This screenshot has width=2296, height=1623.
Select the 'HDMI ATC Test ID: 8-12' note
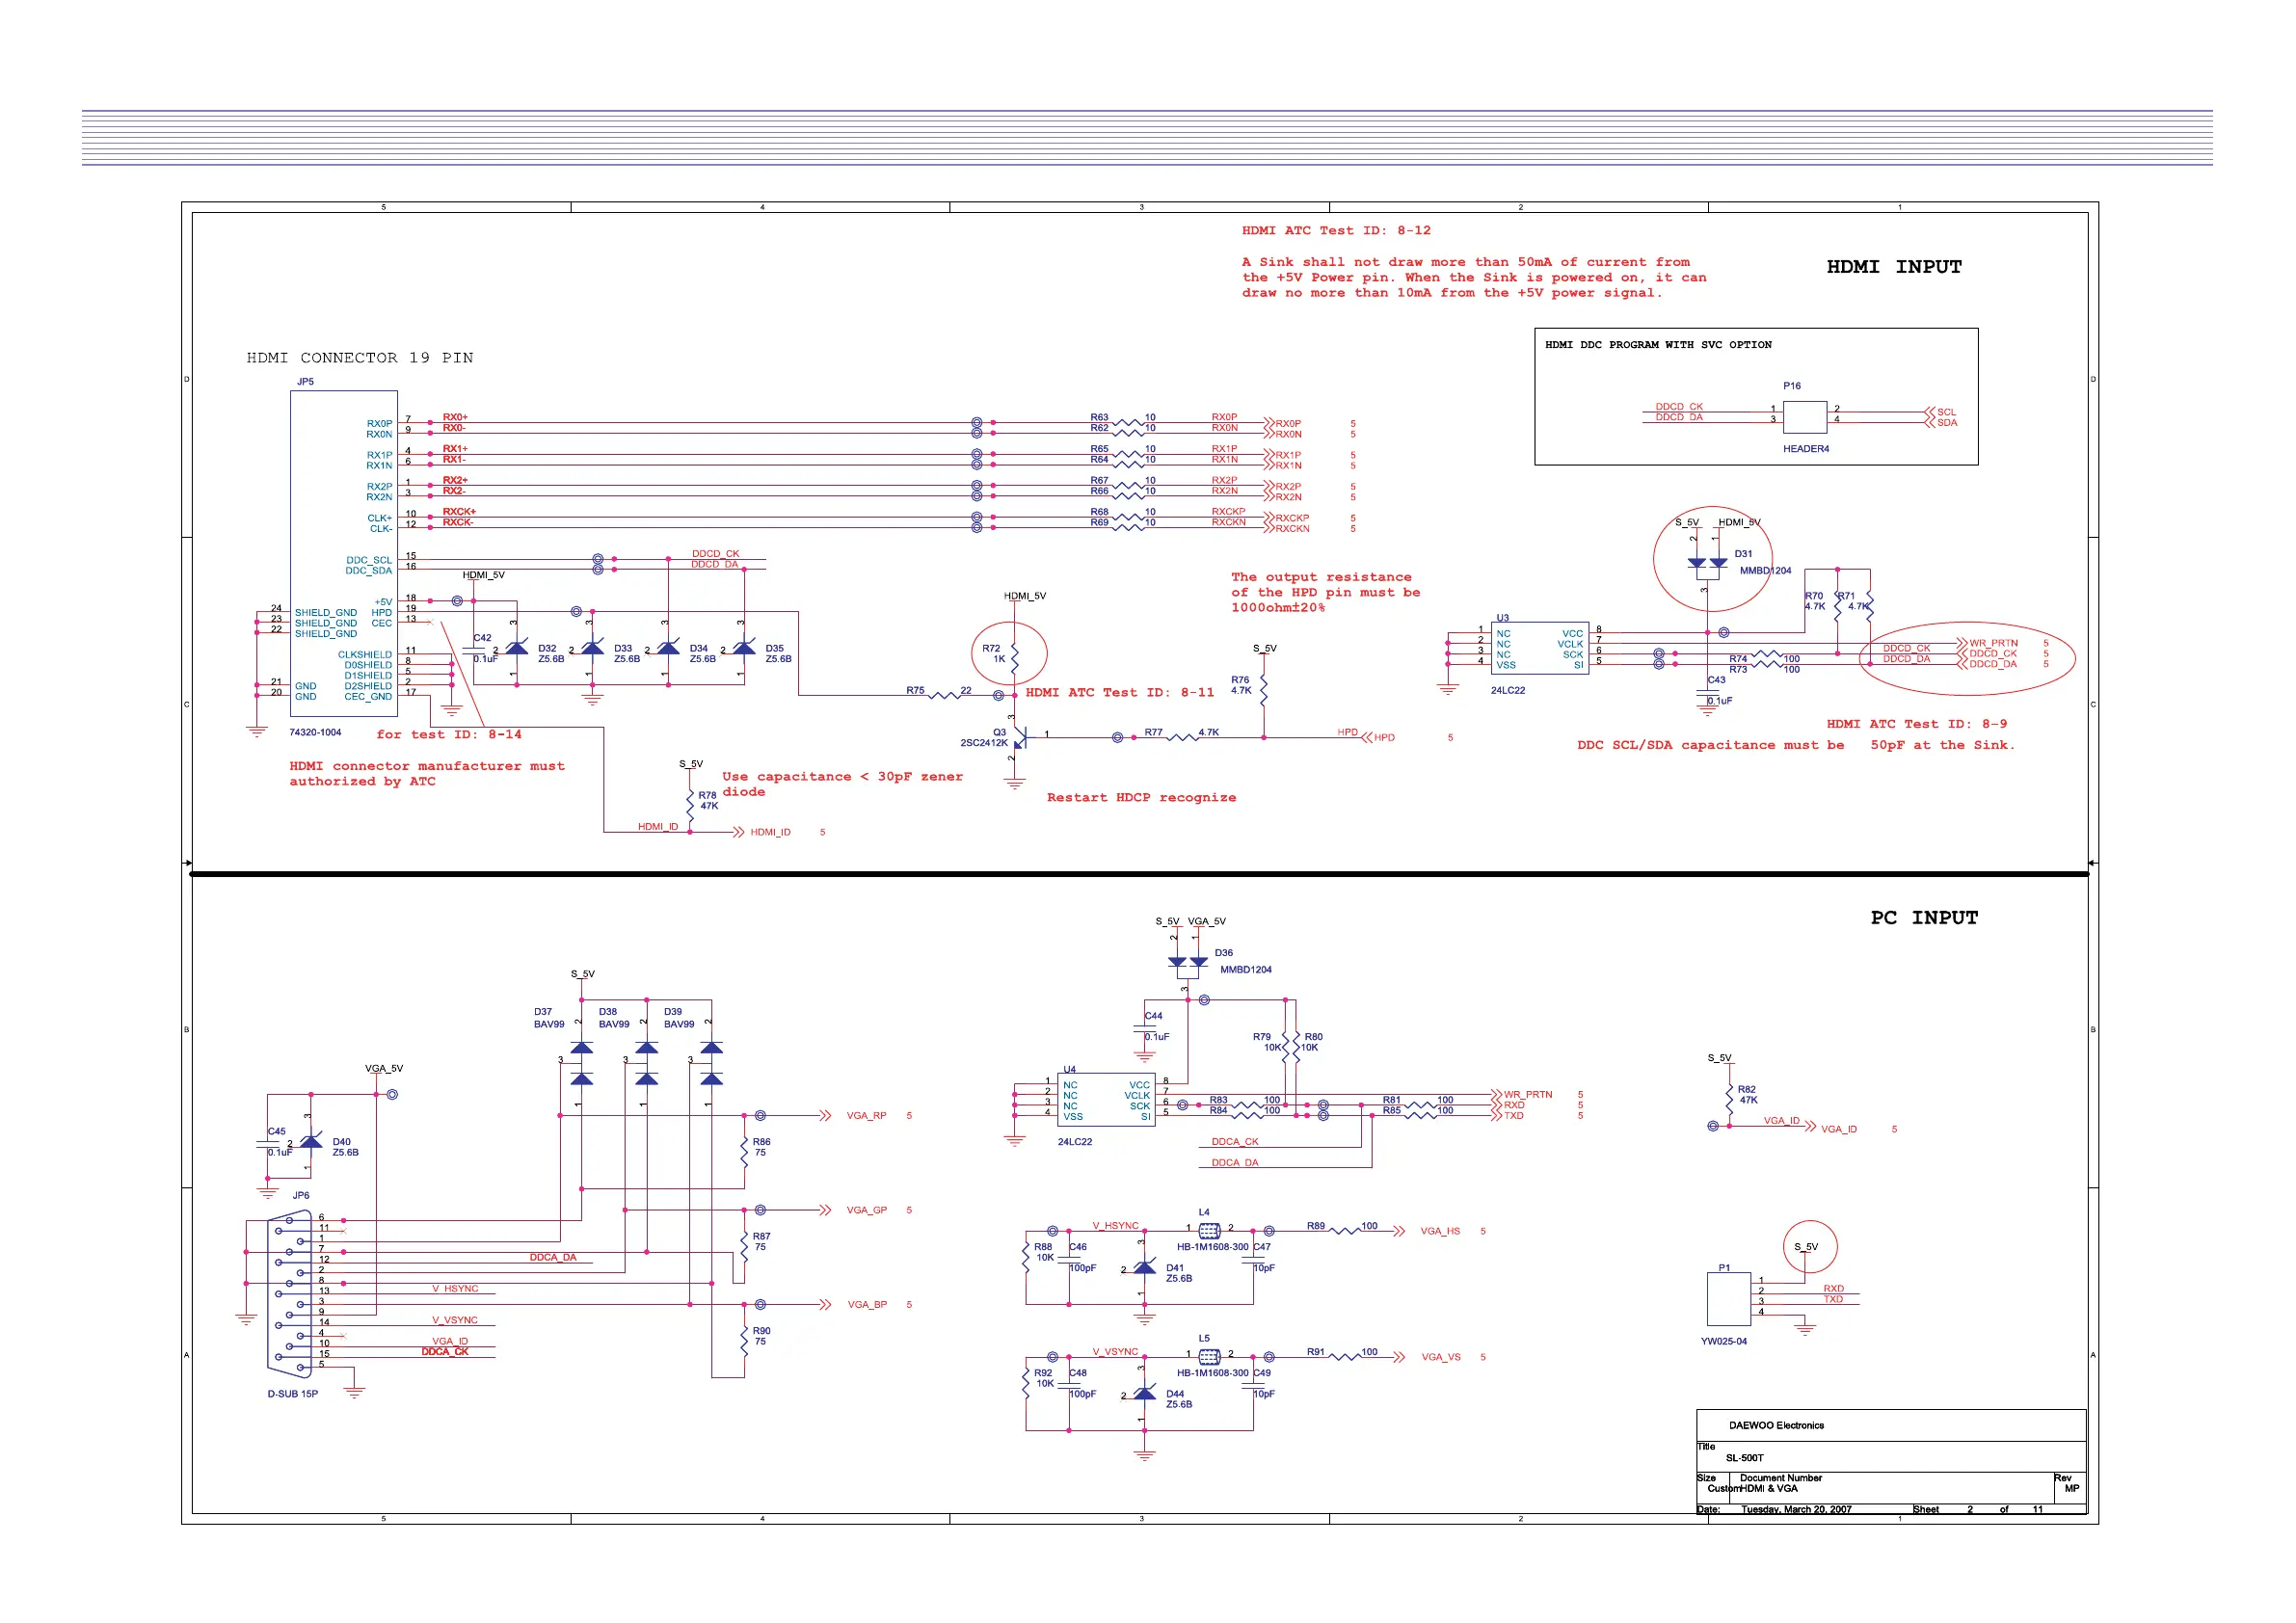click(1336, 230)
